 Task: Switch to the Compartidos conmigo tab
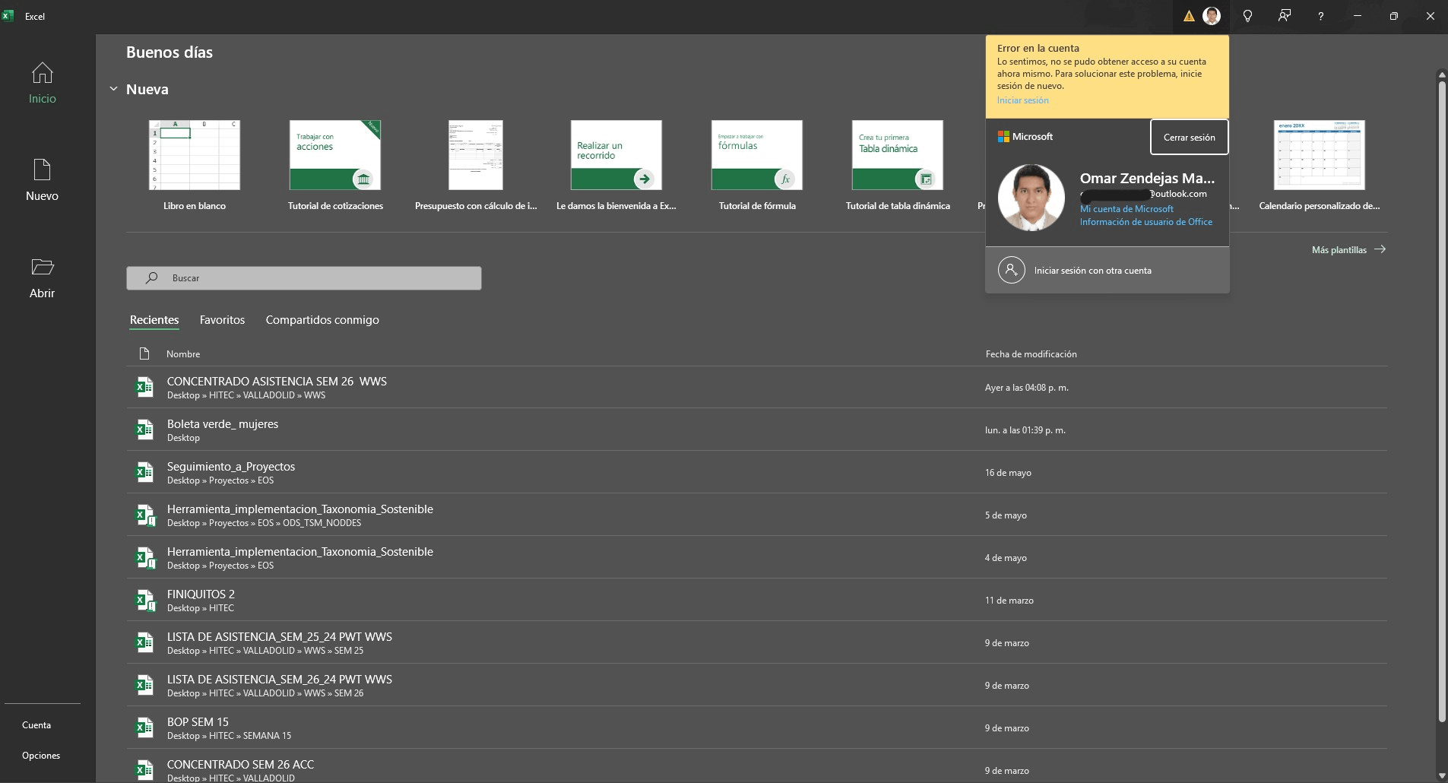(322, 320)
